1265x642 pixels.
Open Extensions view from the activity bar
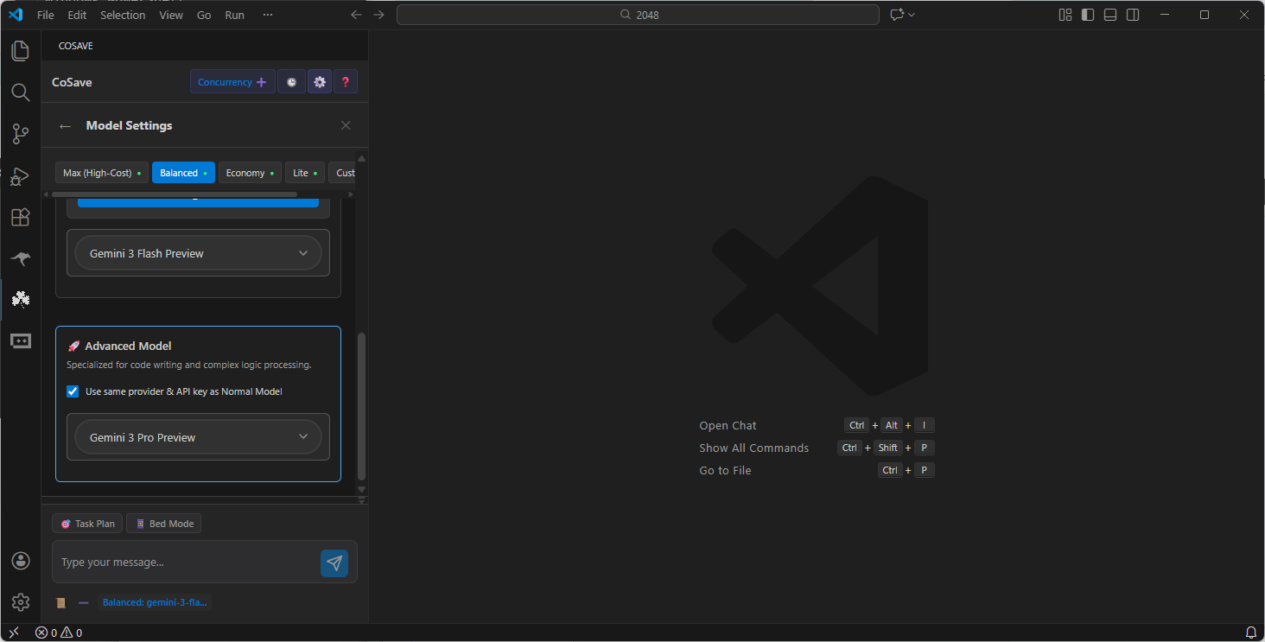point(21,217)
